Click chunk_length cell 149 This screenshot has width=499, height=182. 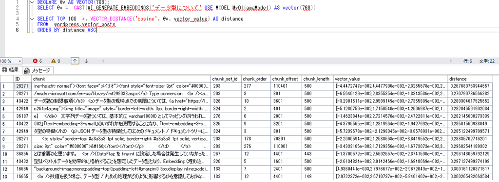pyautogui.click(x=318, y=177)
